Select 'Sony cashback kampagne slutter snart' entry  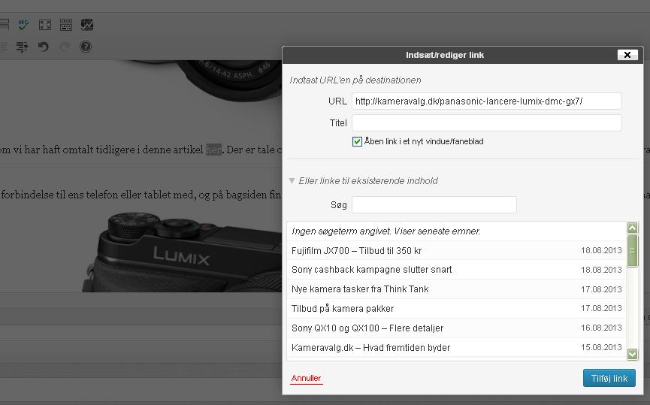[x=372, y=270]
